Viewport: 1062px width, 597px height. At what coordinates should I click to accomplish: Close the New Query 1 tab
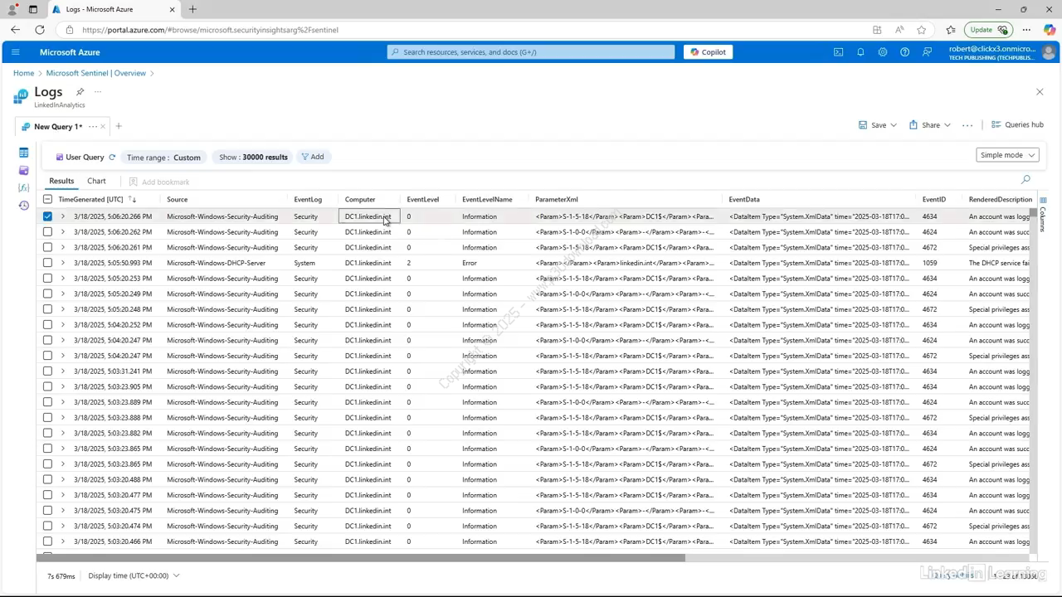pyautogui.click(x=103, y=127)
